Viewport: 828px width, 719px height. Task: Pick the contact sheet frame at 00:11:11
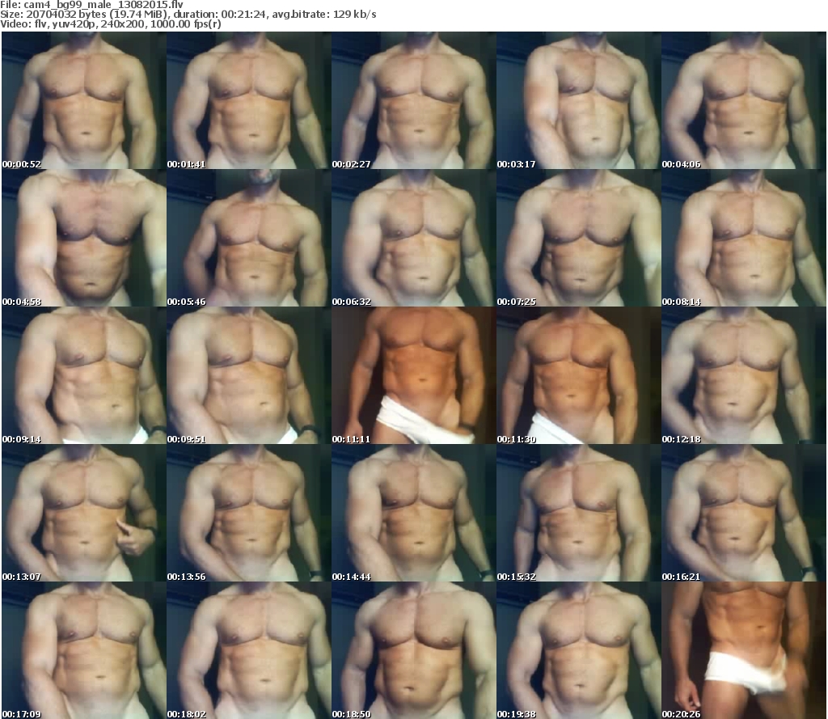(413, 375)
